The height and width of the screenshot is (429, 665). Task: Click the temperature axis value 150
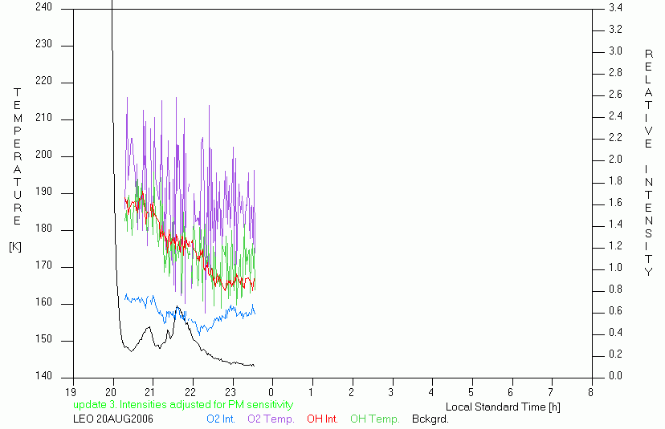pos(43,339)
